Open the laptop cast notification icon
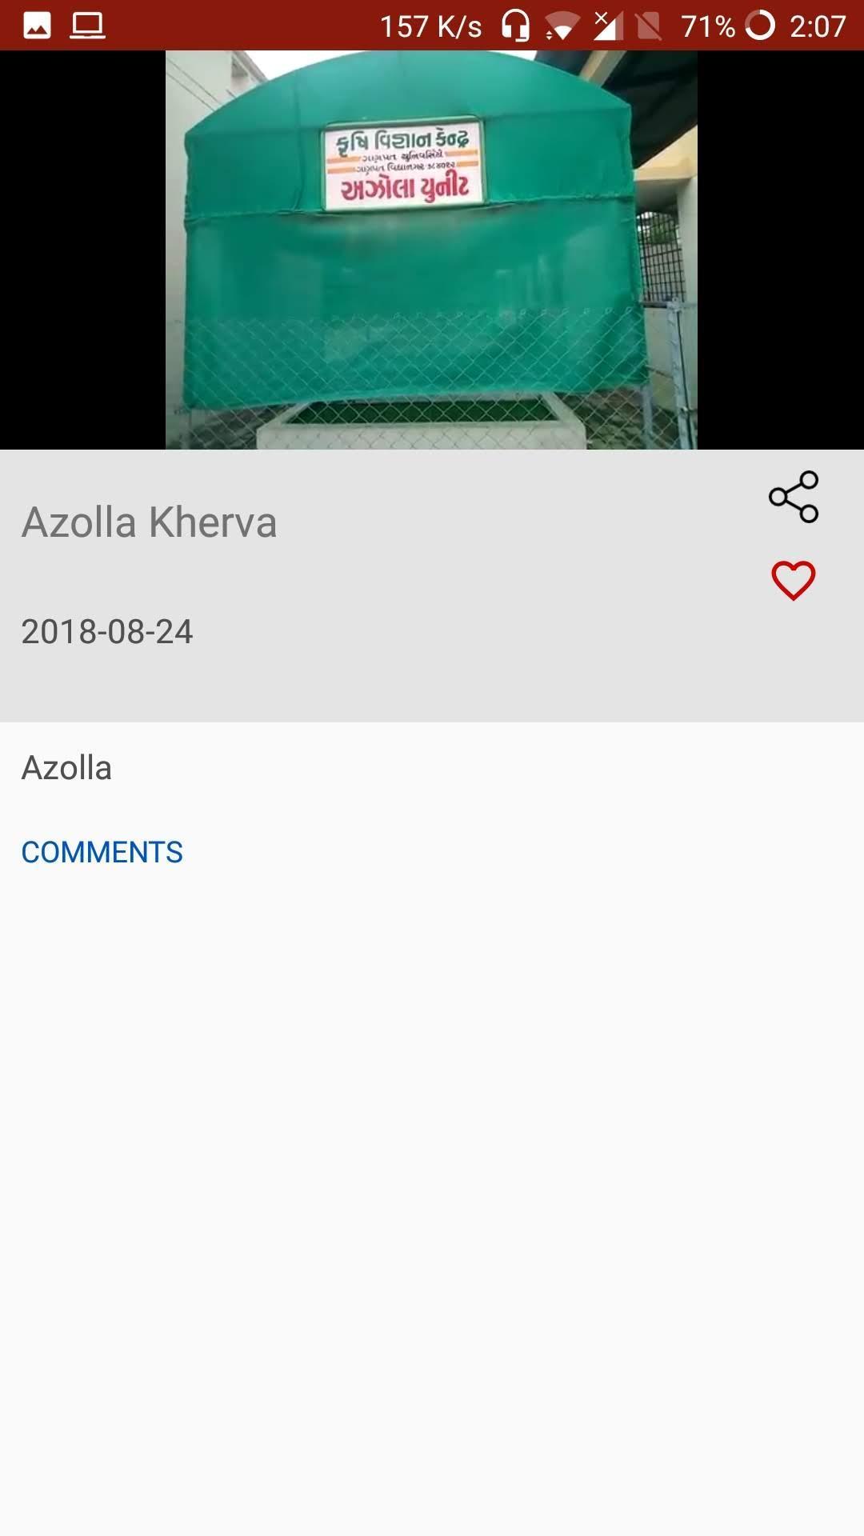The width and height of the screenshot is (864, 1536). [87, 26]
